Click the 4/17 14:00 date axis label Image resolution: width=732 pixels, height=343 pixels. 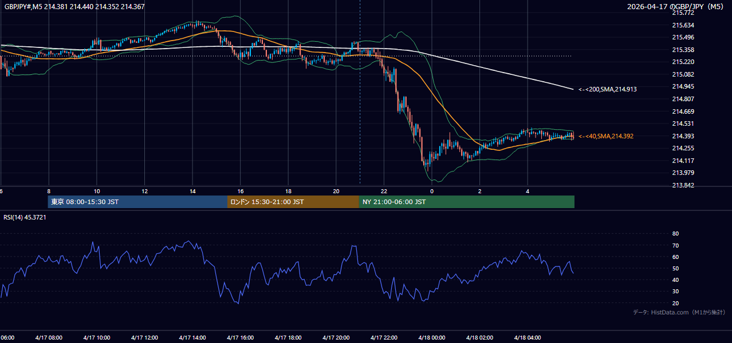pos(192,338)
